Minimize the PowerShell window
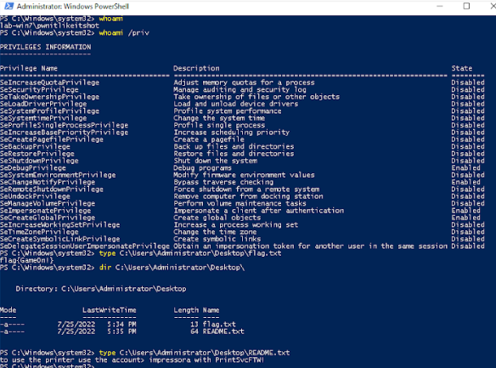 pos(440,6)
